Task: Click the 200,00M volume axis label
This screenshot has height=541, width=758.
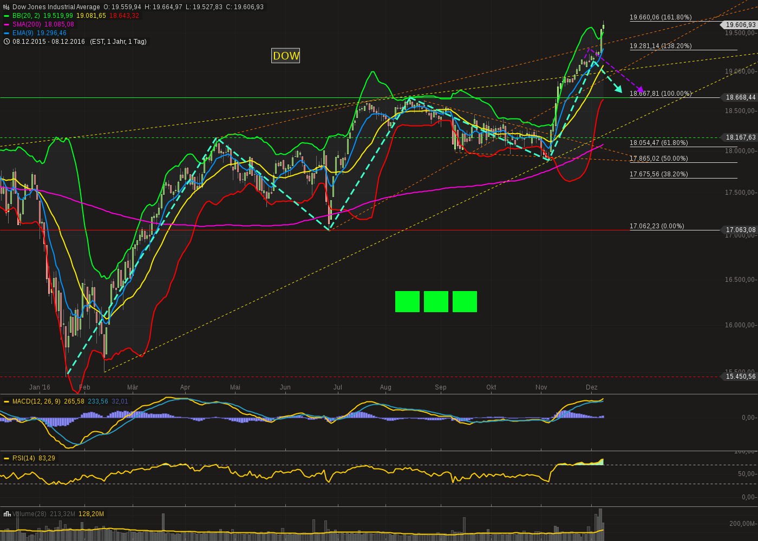Action: (x=743, y=524)
